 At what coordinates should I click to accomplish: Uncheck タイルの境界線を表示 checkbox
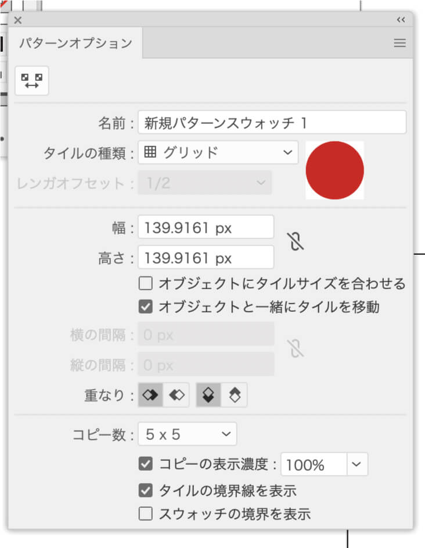(146, 490)
